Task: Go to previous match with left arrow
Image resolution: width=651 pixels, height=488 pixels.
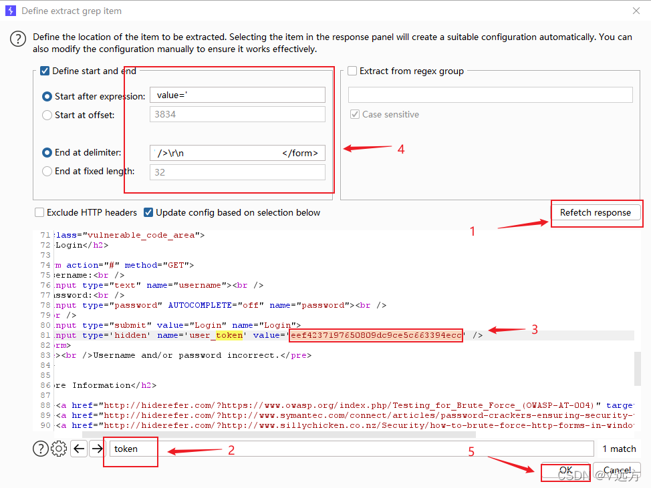Action: click(79, 449)
